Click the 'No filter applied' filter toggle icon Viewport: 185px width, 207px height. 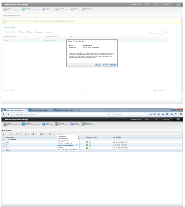click(x=4, y=140)
